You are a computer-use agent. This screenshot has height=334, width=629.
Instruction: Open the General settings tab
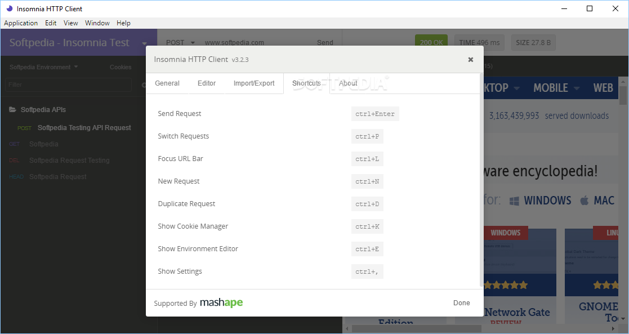(167, 83)
